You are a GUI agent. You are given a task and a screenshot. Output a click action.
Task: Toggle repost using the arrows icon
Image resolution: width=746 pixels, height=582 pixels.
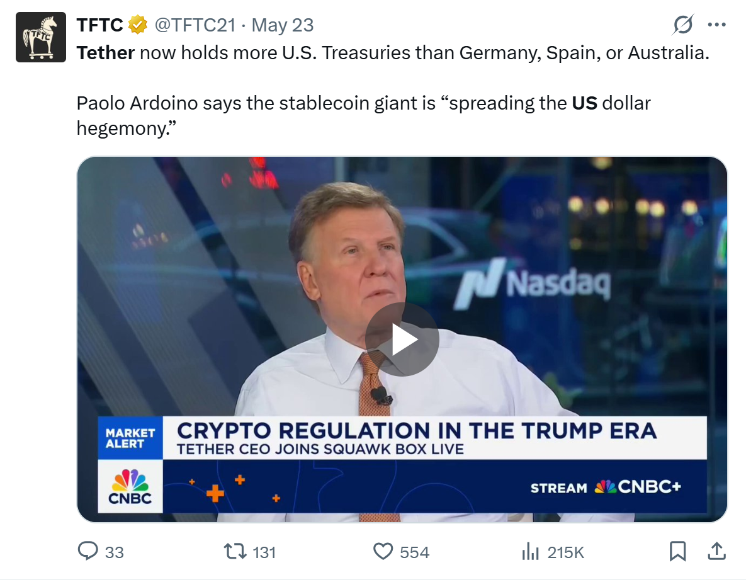pos(235,552)
